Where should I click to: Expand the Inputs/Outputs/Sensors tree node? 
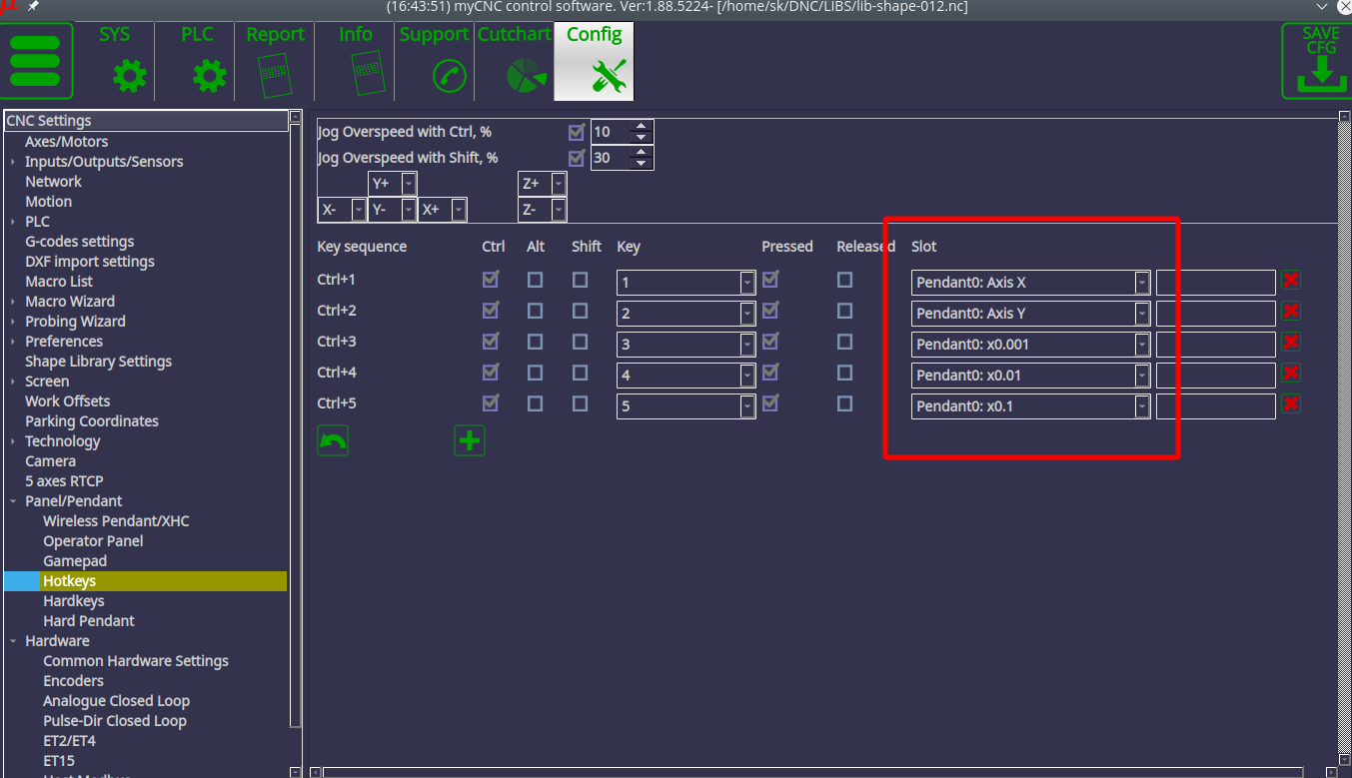tap(13, 162)
